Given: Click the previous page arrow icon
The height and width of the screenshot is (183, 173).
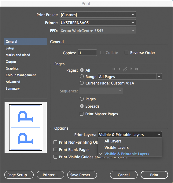Looking at the screenshot, I should (119, 69).
